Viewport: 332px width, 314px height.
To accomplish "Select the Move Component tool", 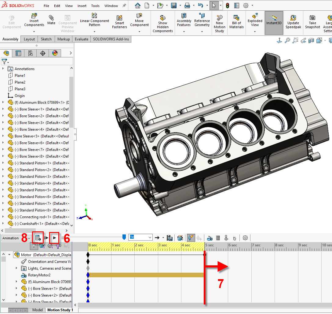I will click(139, 20).
